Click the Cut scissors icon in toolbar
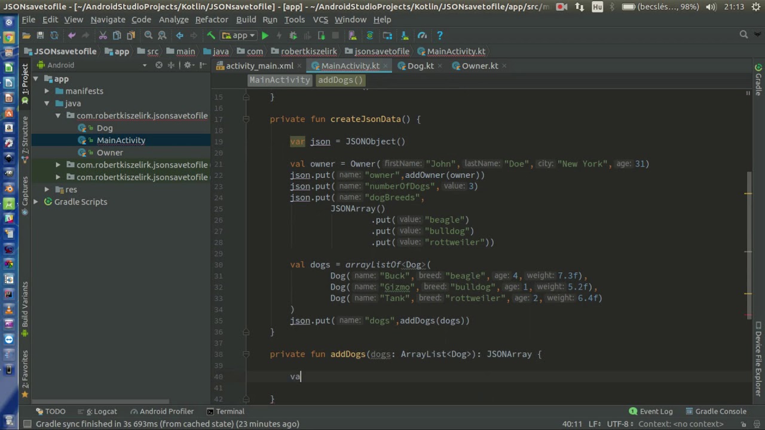 click(103, 36)
